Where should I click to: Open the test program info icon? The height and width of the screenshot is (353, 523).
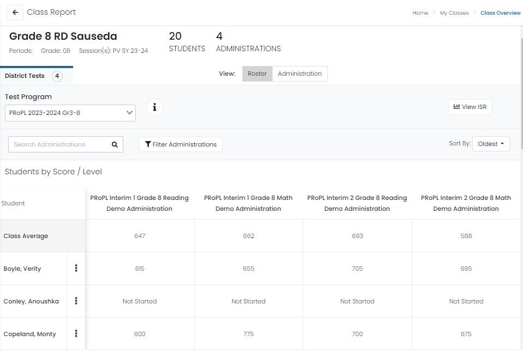coord(155,107)
